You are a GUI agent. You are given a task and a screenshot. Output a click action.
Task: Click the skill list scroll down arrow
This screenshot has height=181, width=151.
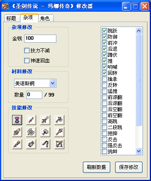pos(139,151)
